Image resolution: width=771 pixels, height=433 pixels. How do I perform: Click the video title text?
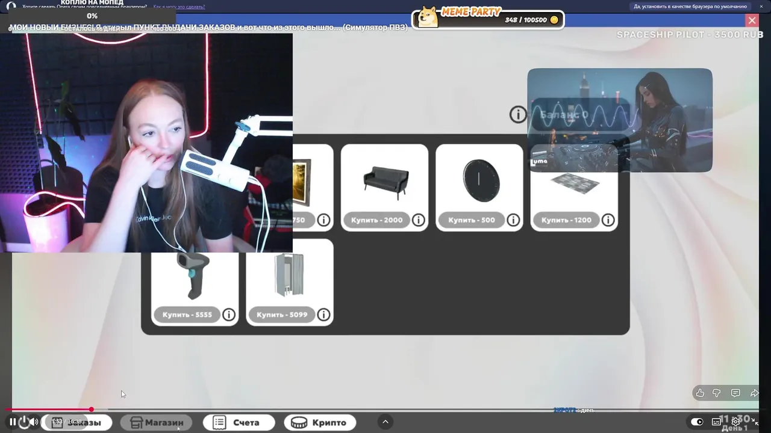tap(208, 28)
